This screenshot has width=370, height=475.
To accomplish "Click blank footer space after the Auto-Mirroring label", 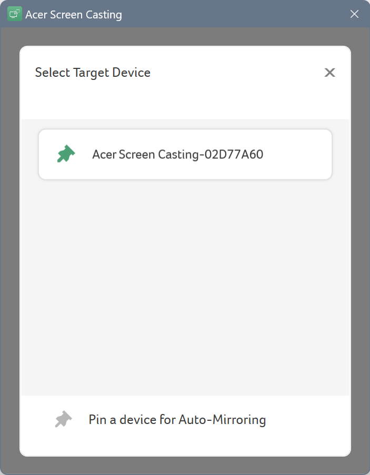I will pyautogui.click(x=306, y=420).
